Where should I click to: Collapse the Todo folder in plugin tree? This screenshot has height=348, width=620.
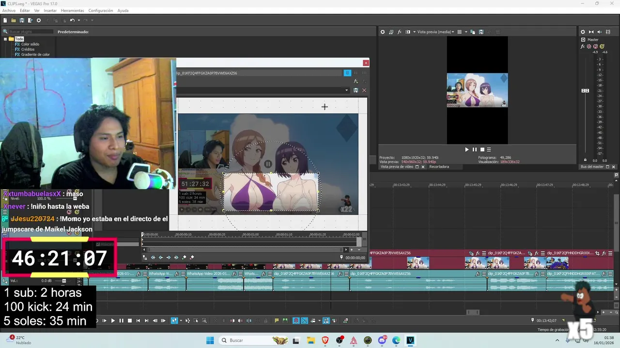(x=5, y=39)
